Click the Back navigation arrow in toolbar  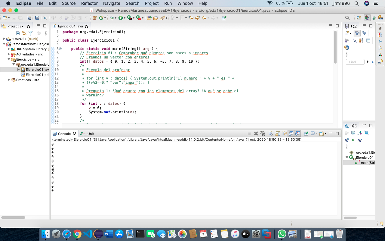click(204, 18)
